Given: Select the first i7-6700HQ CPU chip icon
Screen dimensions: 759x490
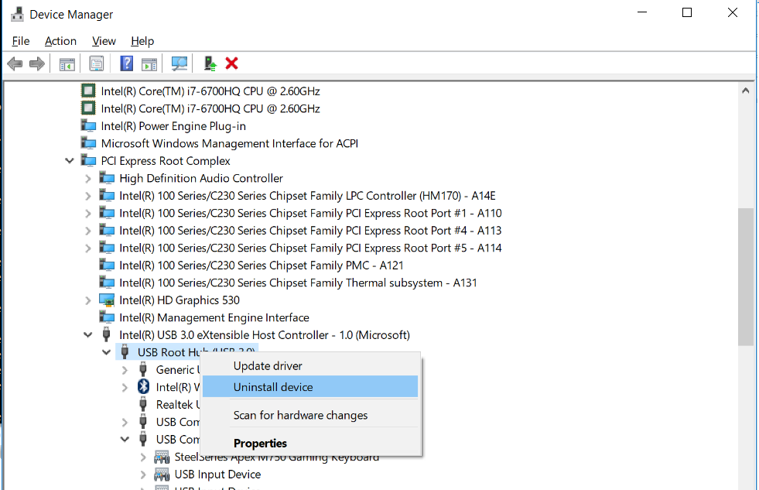Looking at the screenshot, I should 88,91.
